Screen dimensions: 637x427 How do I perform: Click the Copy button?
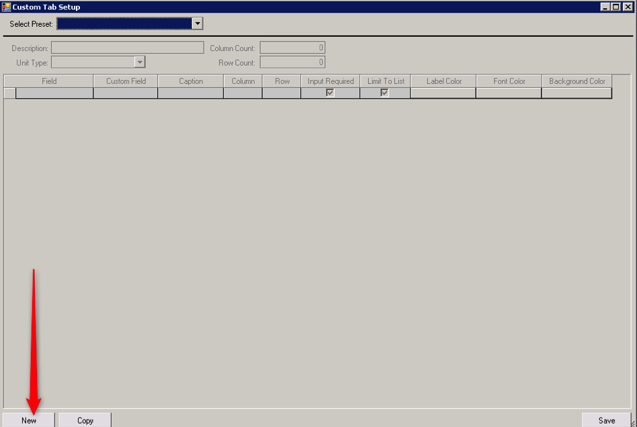[x=84, y=420]
